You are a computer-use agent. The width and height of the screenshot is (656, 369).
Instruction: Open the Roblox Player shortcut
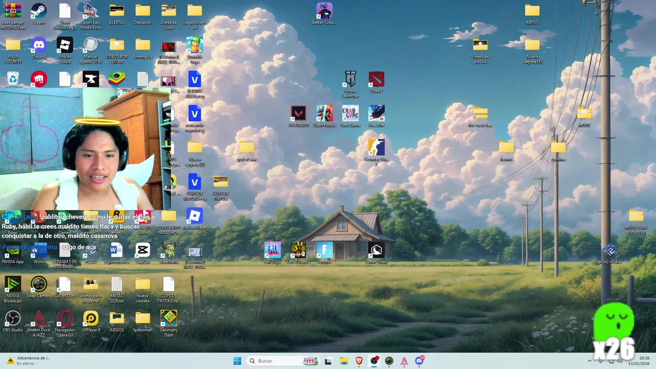pos(194,219)
